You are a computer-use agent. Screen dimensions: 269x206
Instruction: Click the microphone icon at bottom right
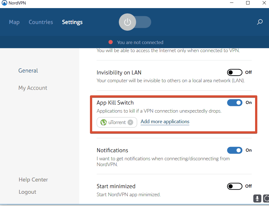257,199
